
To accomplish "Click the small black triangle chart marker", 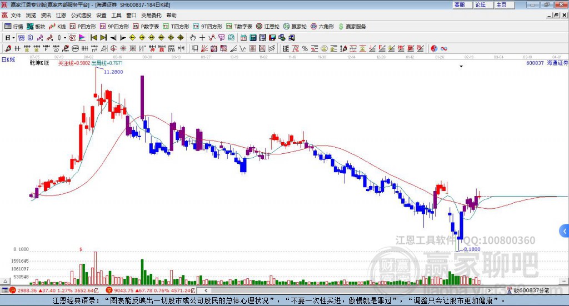I will tap(461, 66).
